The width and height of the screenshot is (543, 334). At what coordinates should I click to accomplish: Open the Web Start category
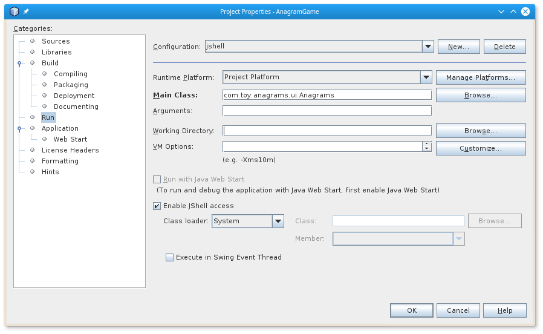point(70,139)
